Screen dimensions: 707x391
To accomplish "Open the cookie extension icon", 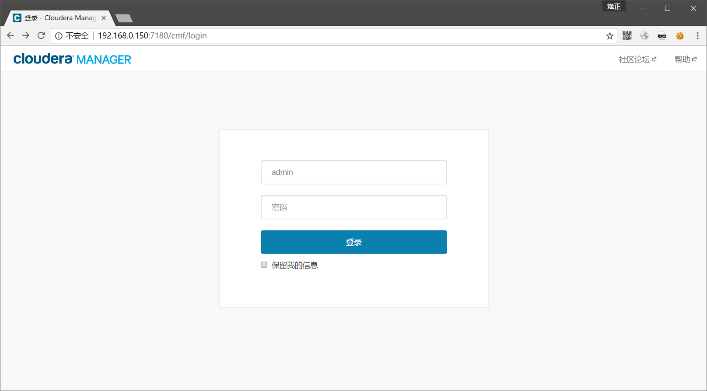I will coord(679,36).
